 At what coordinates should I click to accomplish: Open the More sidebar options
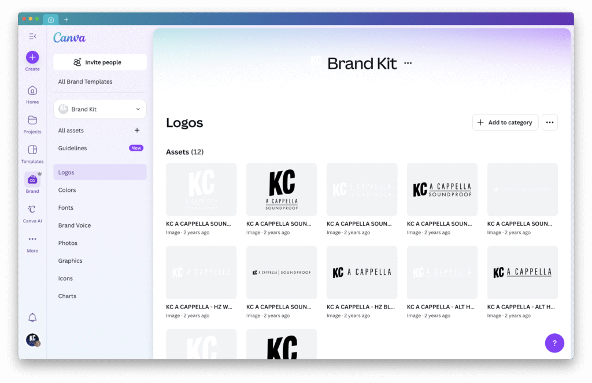pyautogui.click(x=32, y=244)
